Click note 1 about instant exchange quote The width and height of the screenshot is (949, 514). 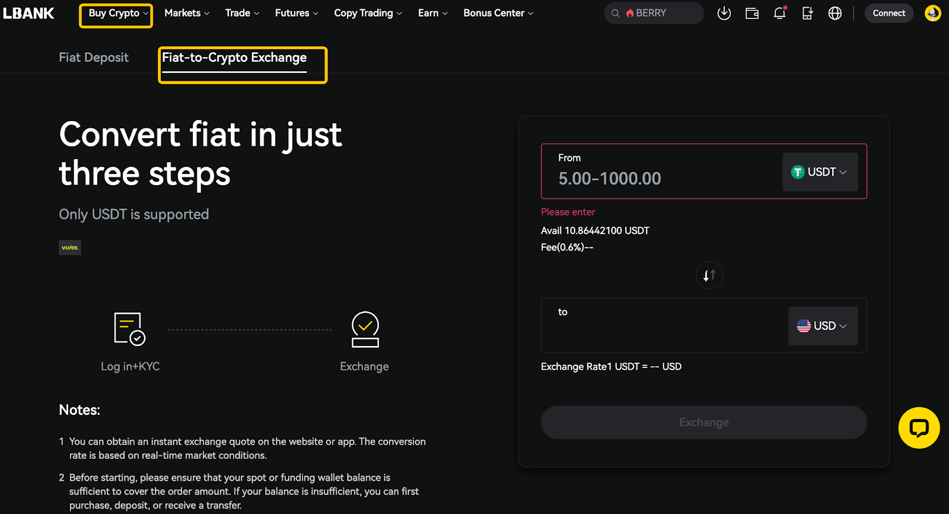(x=242, y=449)
